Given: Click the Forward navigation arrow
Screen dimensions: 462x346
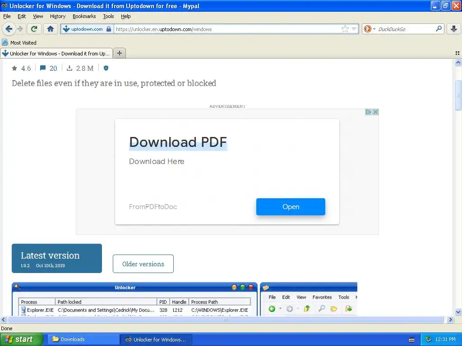Looking at the screenshot, I should [x=20, y=29].
